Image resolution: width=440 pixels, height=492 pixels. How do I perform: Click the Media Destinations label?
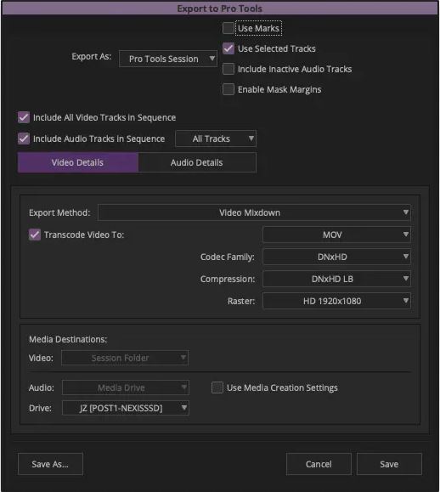pos(68,339)
